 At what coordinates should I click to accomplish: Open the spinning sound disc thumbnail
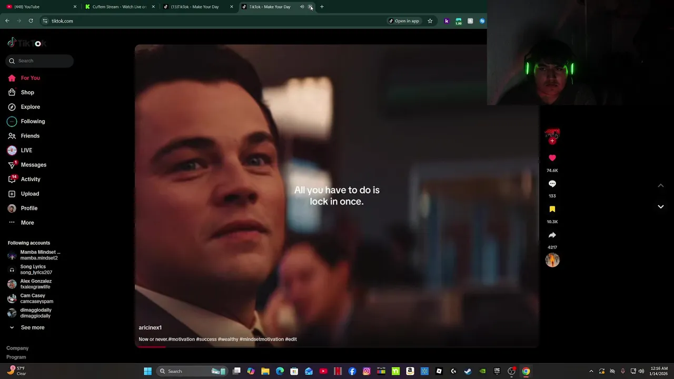point(552,260)
